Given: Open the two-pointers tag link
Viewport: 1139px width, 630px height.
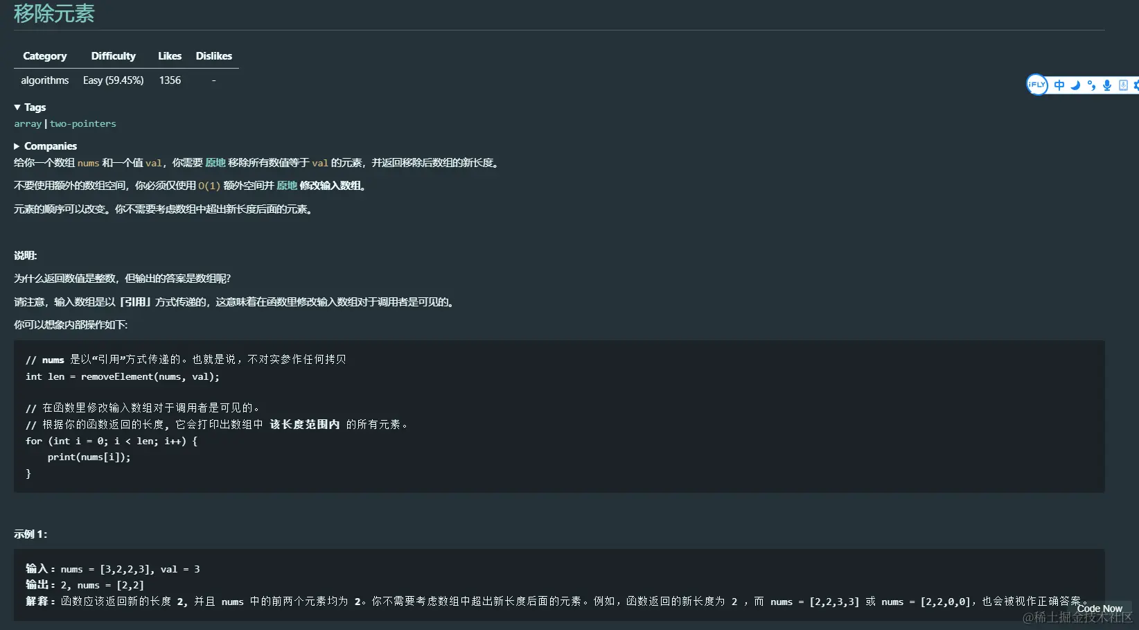Looking at the screenshot, I should (x=83, y=124).
